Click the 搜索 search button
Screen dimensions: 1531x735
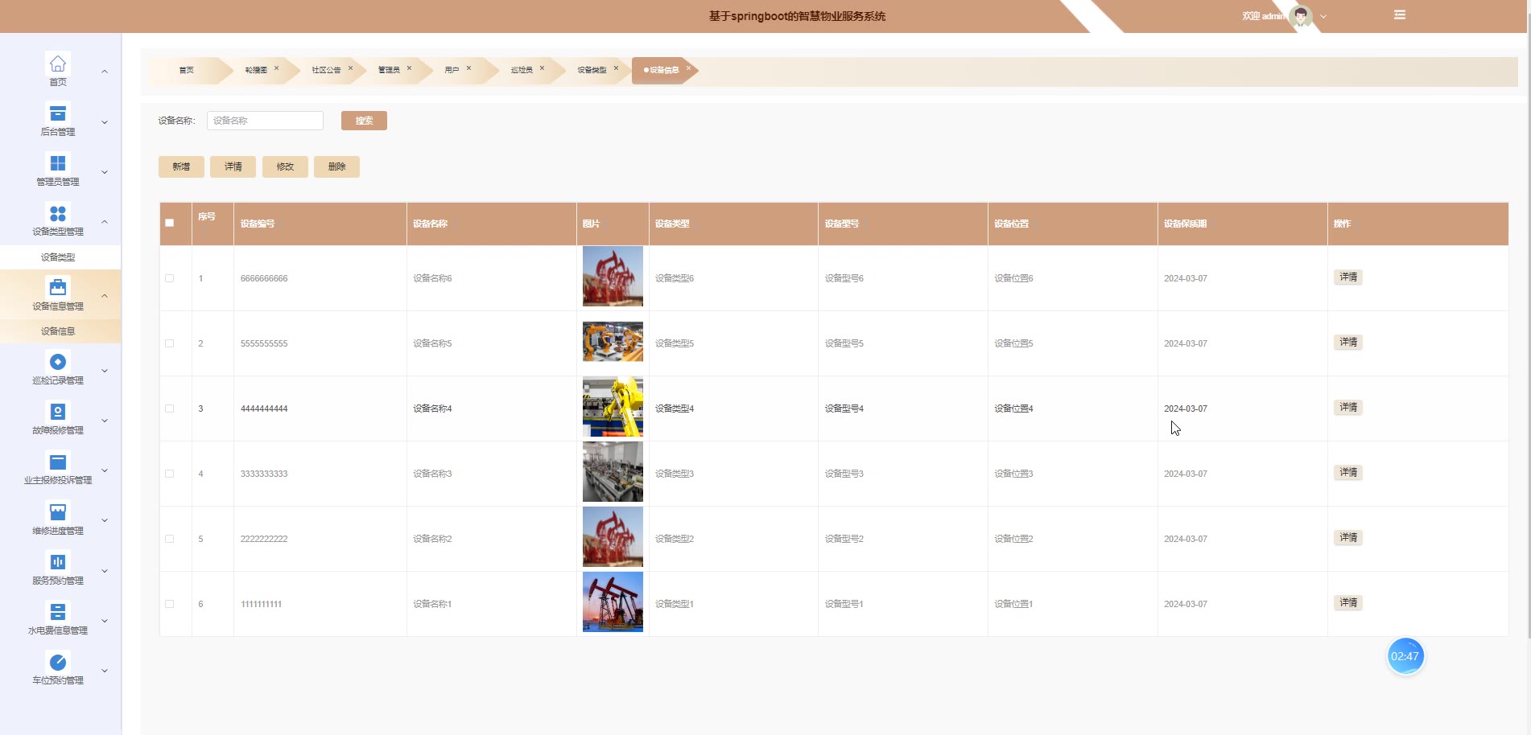point(364,121)
